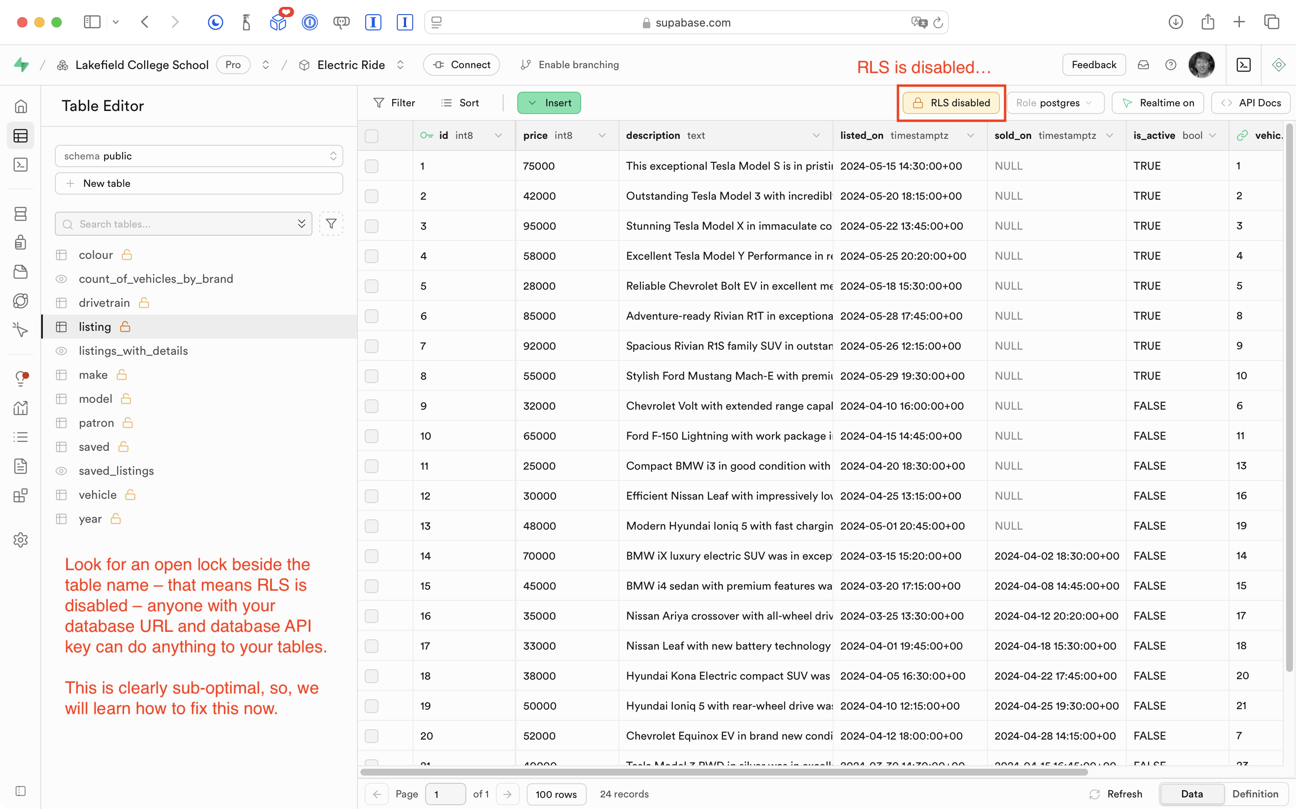Open the Database sidebar icon
This screenshot has width=1296, height=809.
20,214
